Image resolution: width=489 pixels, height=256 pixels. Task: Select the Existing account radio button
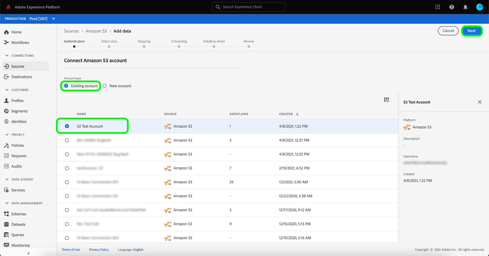(66, 86)
